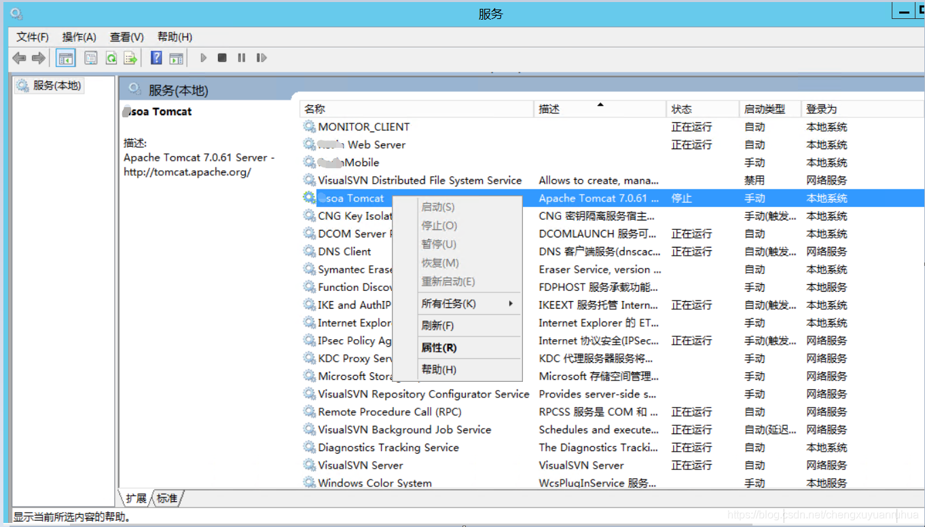Sort by 描述 column header
This screenshot has width=925, height=527.
coord(600,109)
